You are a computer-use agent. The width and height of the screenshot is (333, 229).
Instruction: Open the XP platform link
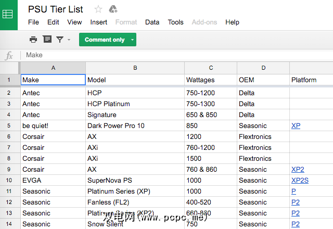[x=296, y=125]
